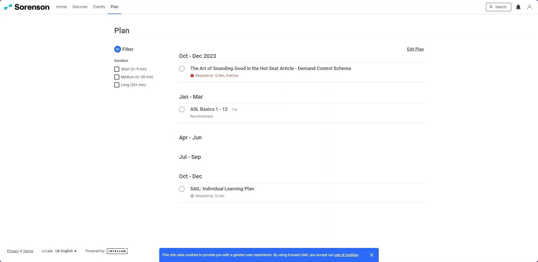
Task: Click the Sorenson logo
Action: point(27,7)
